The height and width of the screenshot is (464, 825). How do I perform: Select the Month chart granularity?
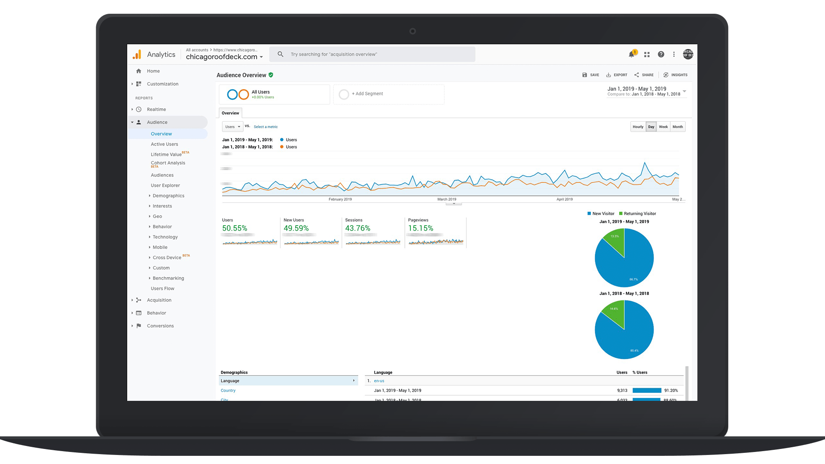point(678,127)
